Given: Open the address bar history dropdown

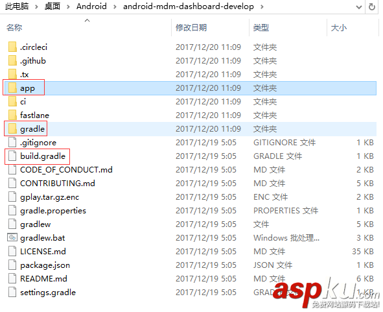Looking at the screenshot, I should (x=359, y=7).
